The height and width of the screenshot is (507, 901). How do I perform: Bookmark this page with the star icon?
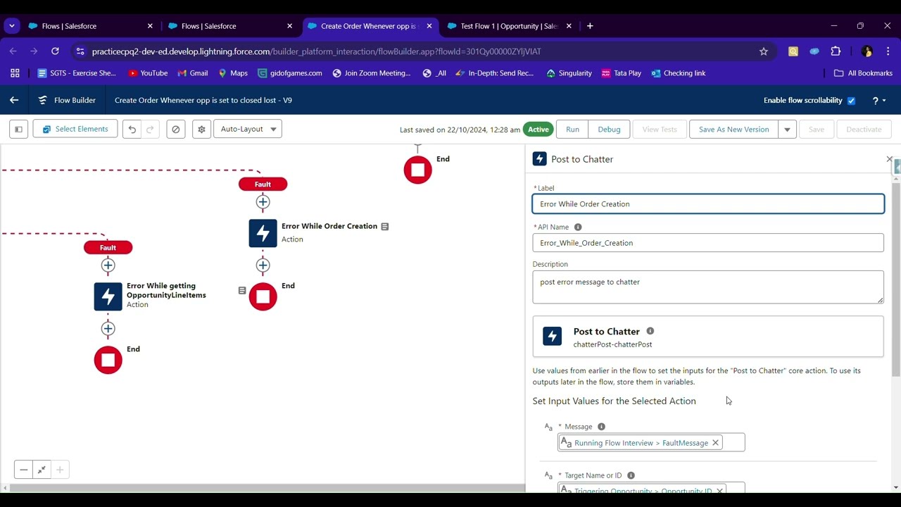pyautogui.click(x=764, y=51)
